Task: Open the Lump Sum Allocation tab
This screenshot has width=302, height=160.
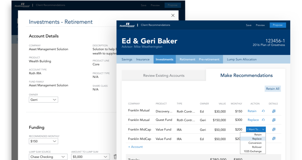Action: (x=242, y=59)
